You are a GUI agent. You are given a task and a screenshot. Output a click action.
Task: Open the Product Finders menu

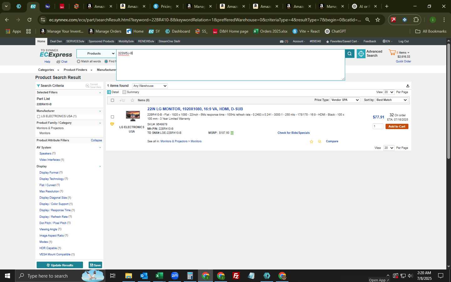pos(78,70)
